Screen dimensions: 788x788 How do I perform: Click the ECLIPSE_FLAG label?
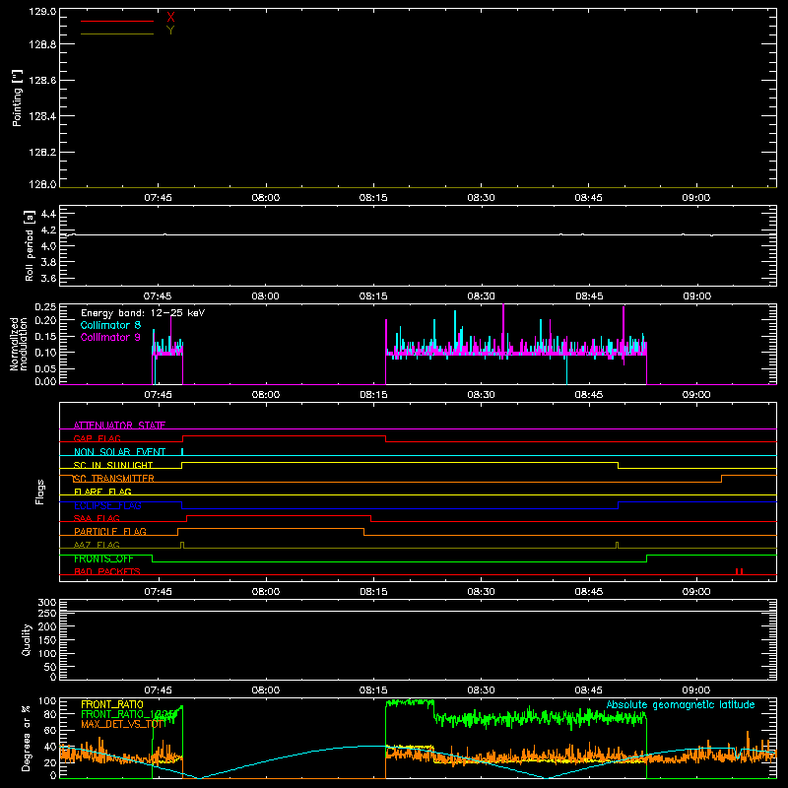(x=107, y=505)
